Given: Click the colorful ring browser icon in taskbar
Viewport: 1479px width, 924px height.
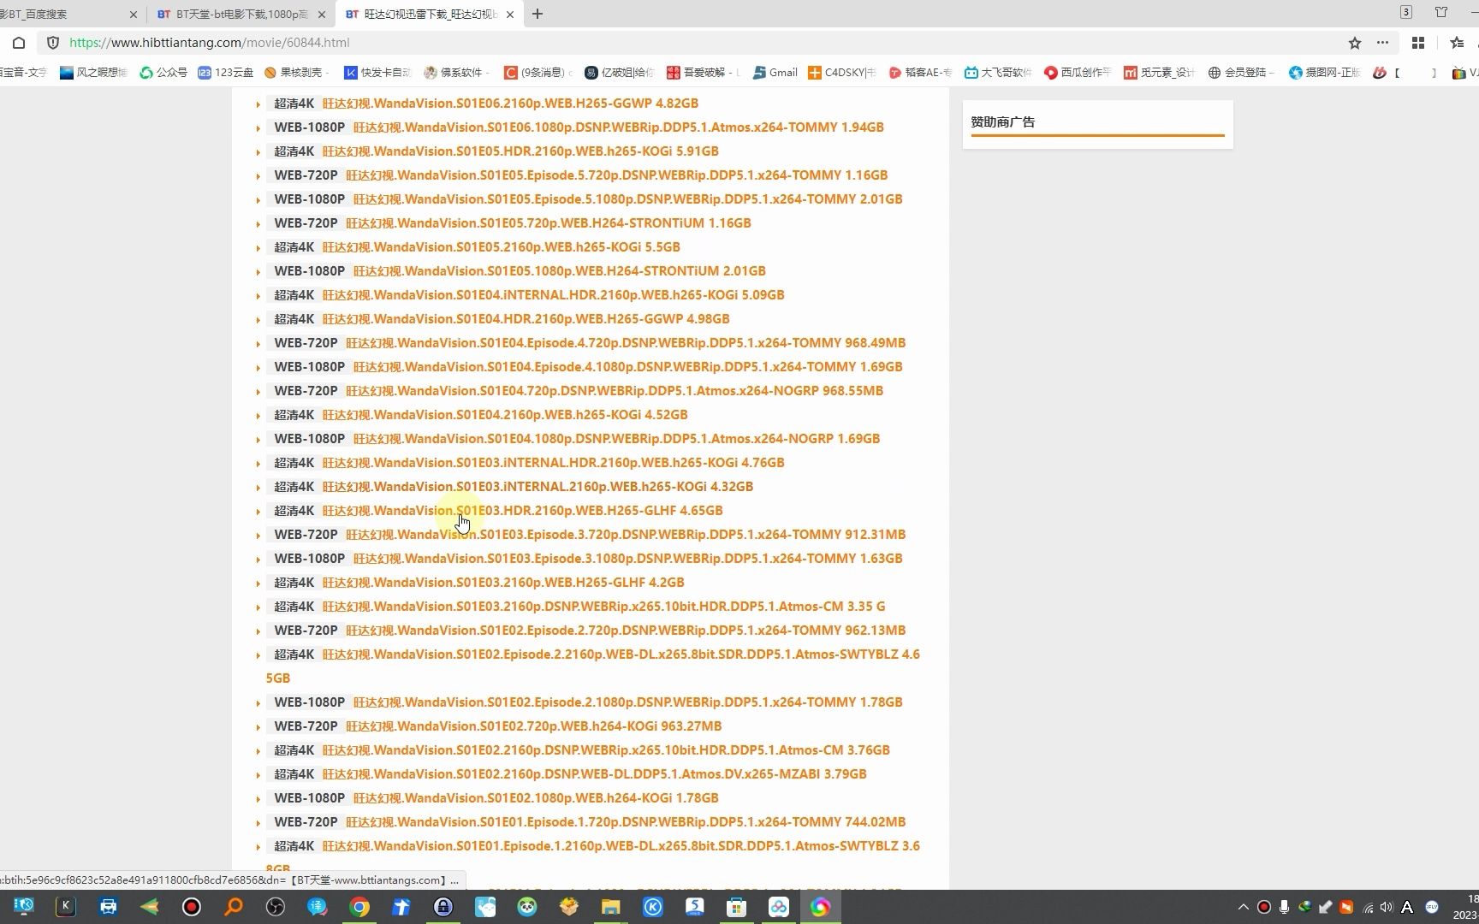Looking at the screenshot, I should pyautogui.click(x=820, y=907).
